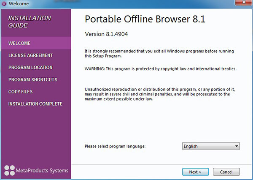Viewport: 253px width, 180px height.
Task: Close the Welcome setup window
Action: (x=244, y=2)
